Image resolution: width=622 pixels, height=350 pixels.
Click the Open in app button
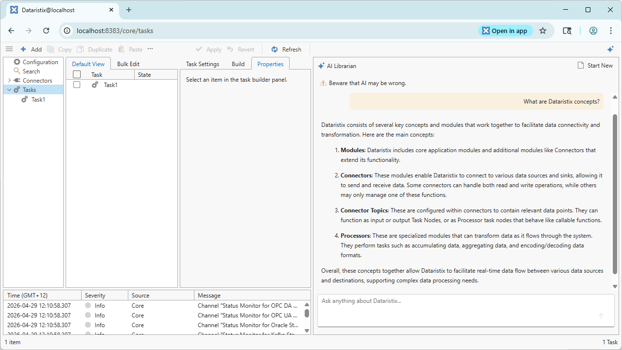[x=505, y=31]
